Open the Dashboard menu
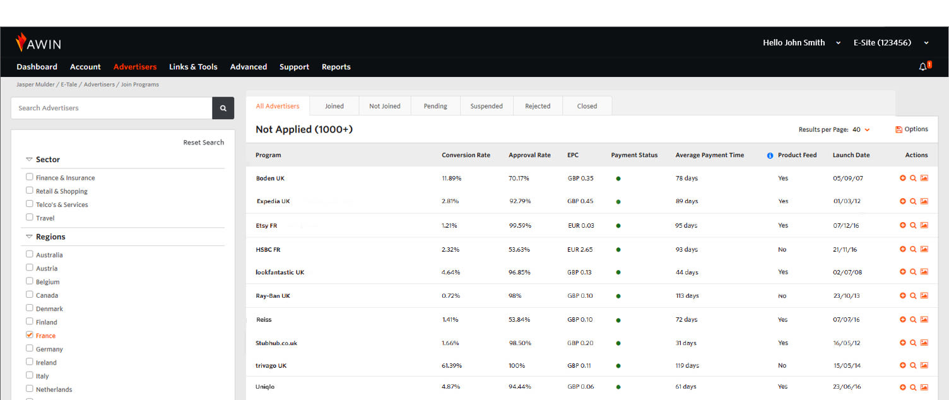Screen dimensions: 949x400 (x=37, y=67)
